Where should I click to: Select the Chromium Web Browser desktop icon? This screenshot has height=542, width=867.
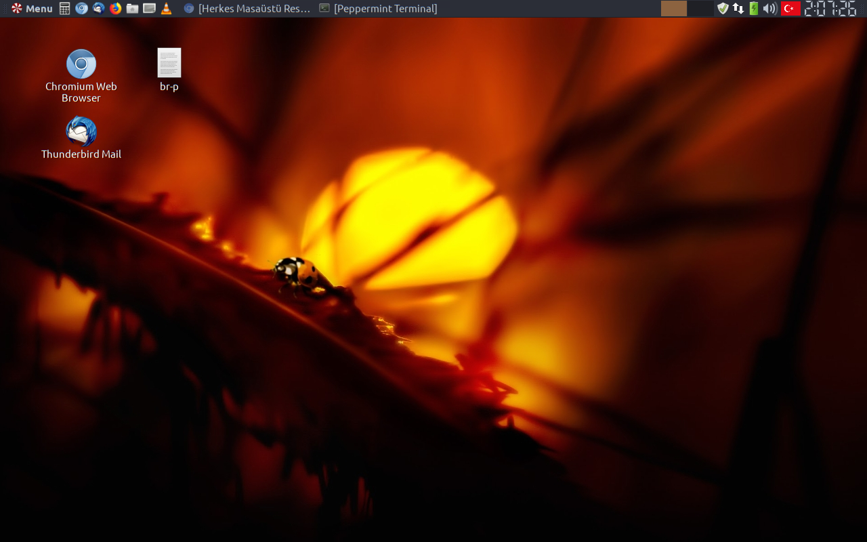pyautogui.click(x=81, y=76)
